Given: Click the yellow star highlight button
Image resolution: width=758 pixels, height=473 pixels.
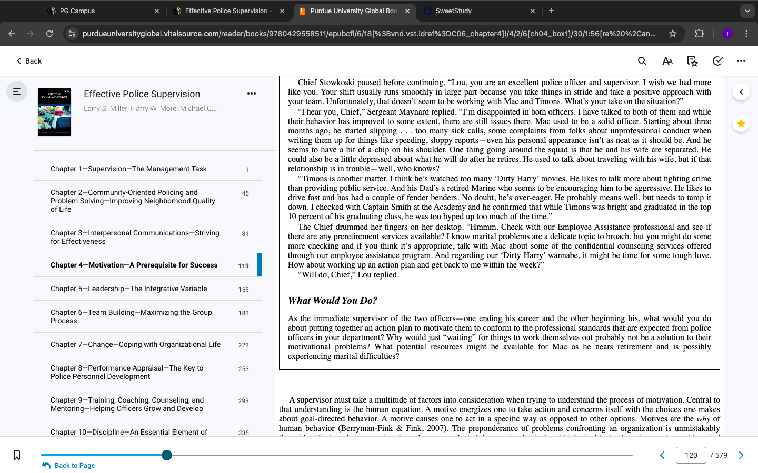Looking at the screenshot, I should point(741,124).
